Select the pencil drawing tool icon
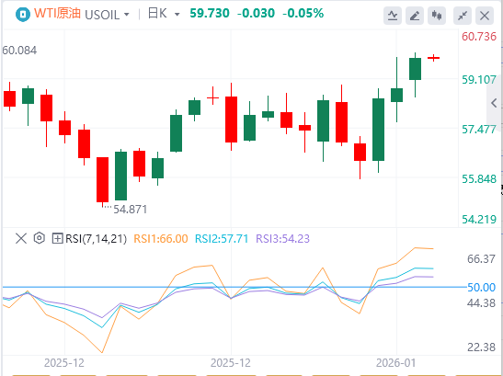The image size is (503, 376). (x=415, y=15)
